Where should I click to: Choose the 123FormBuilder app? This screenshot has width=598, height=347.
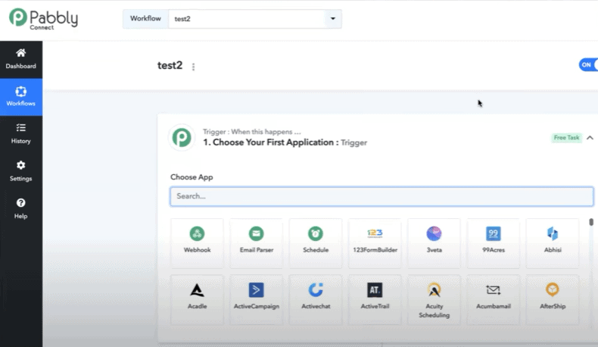click(375, 243)
